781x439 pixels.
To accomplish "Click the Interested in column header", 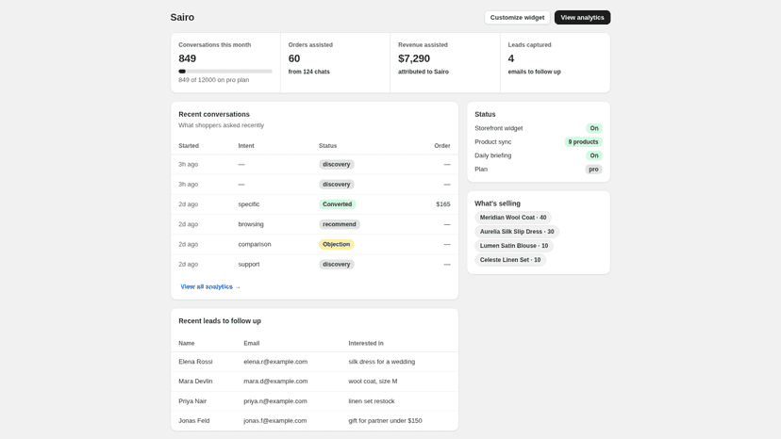I will click(x=366, y=344).
